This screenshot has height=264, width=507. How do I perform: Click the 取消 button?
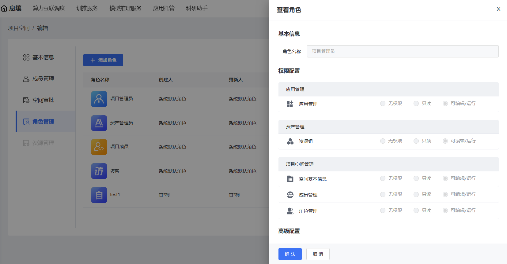coord(318,254)
